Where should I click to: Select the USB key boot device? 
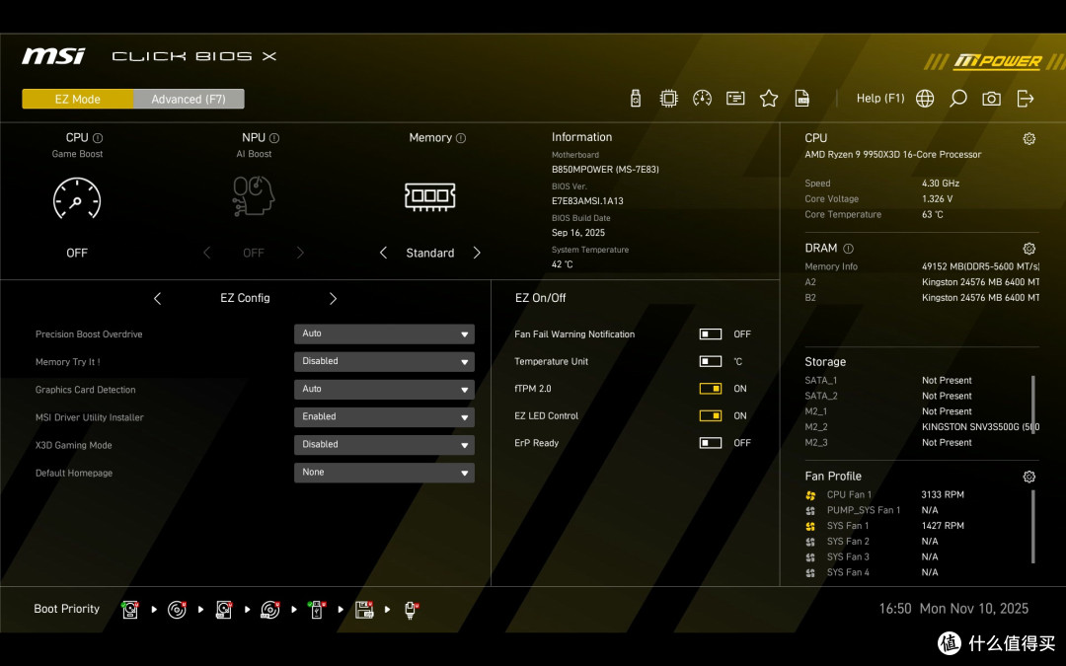[316, 610]
